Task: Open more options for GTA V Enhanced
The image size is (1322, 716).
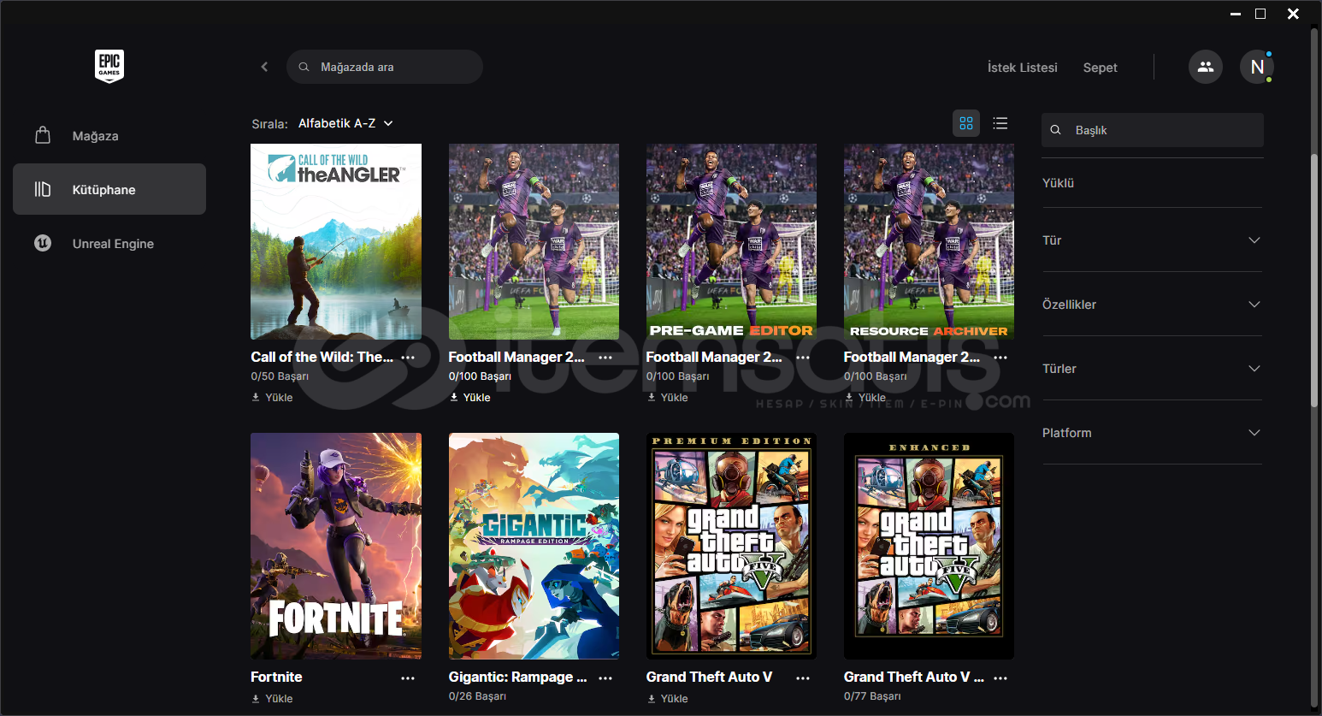Action: pyautogui.click(x=1000, y=678)
